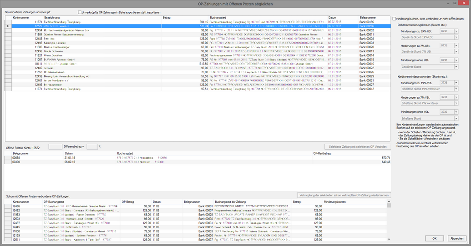Viewport: 471px width, 246px height.
Task: Select the row with account 12498
Action: pyautogui.click(x=198, y=85)
